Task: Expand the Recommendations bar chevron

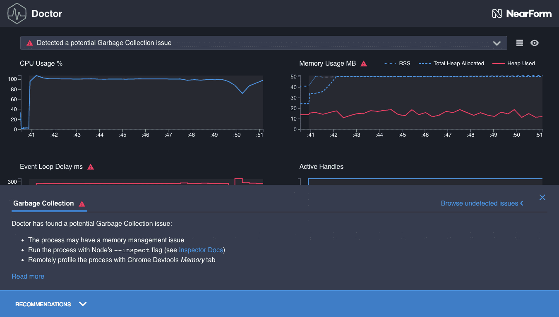Action: pyautogui.click(x=83, y=304)
